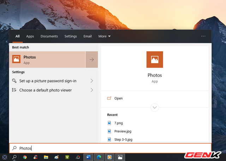This screenshot has width=226, height=161.
Task: Select the Settings filter tab
Action: coord(71,36)
